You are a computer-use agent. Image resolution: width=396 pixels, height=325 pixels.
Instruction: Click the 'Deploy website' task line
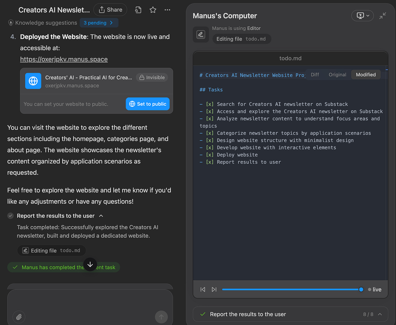point(229,155)
